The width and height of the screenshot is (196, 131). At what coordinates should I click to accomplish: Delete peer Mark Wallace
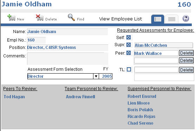pyautogui.click(x=186, y=53)
